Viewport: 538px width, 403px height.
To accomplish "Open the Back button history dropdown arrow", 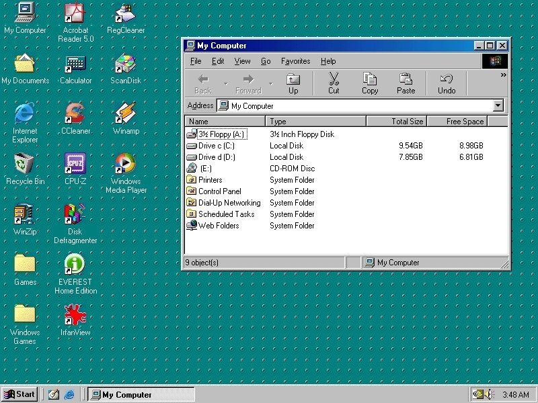I will tap(225, 83).
